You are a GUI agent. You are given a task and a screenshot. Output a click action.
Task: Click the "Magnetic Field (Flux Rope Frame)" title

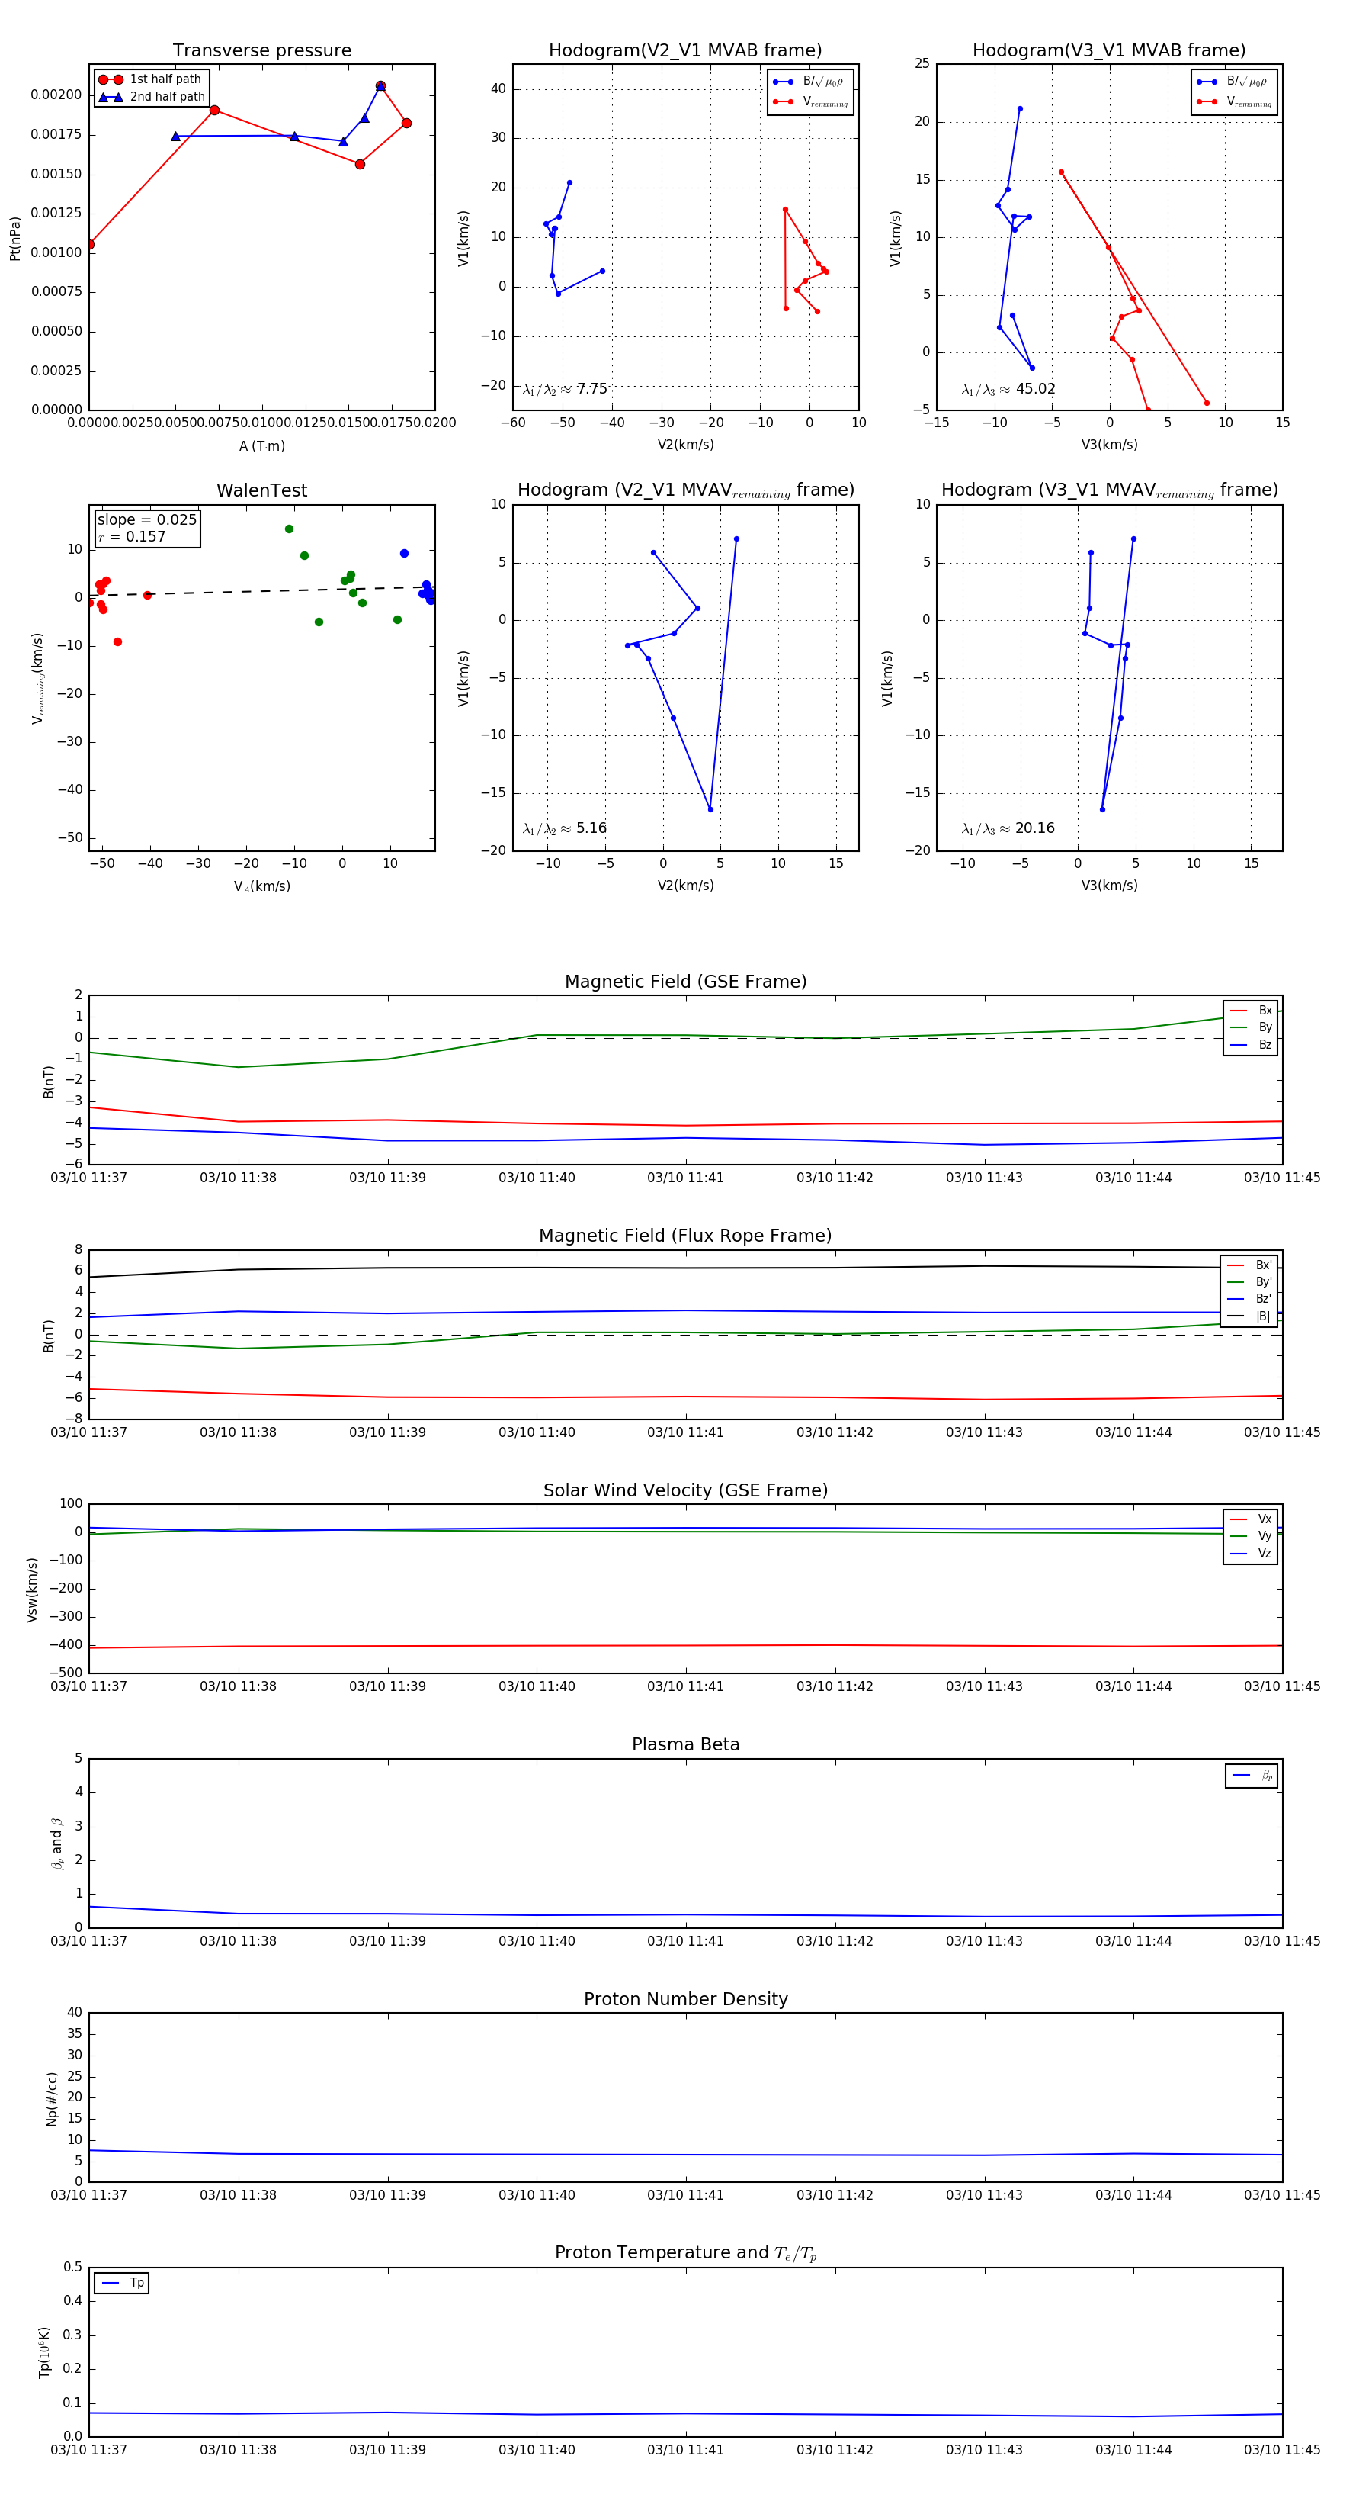point(685,1236)
